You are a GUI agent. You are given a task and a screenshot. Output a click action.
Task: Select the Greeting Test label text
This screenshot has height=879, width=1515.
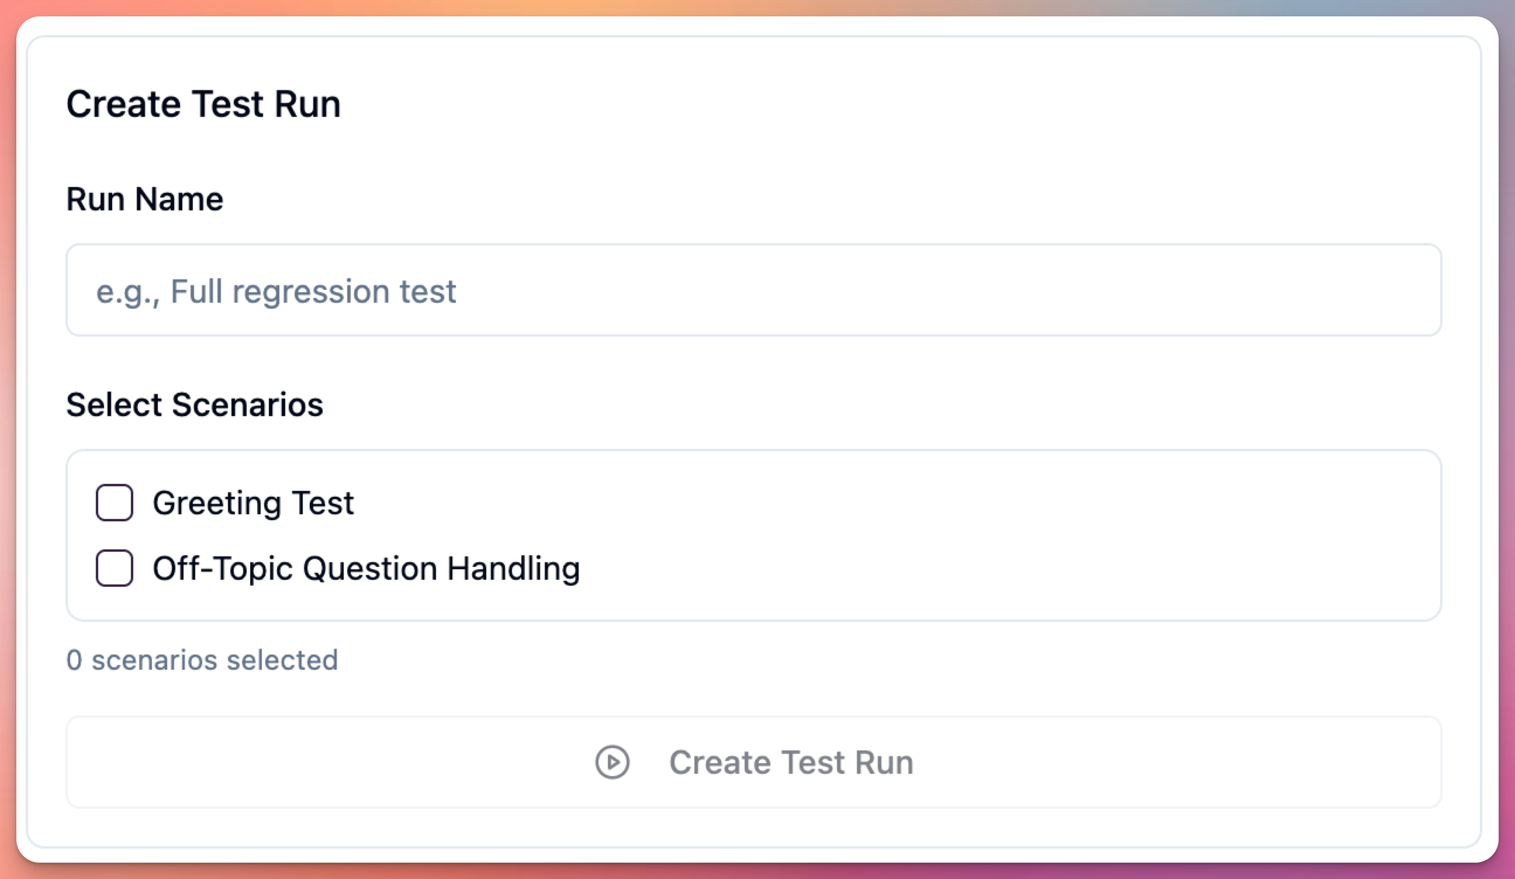pos(254,502)
